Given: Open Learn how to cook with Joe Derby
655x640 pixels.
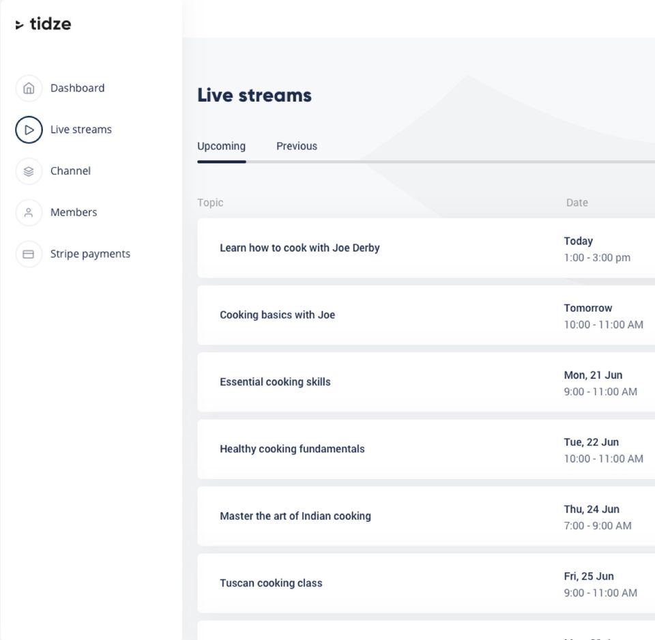Looking at the screenshot, I should tap(300, 248).
